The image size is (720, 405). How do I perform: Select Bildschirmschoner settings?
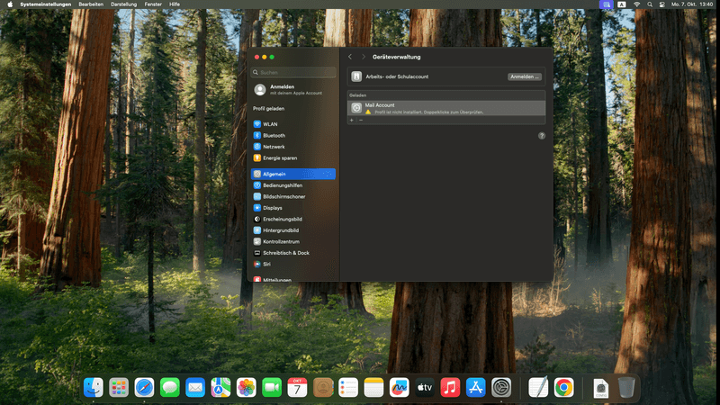tap(283, 196)
